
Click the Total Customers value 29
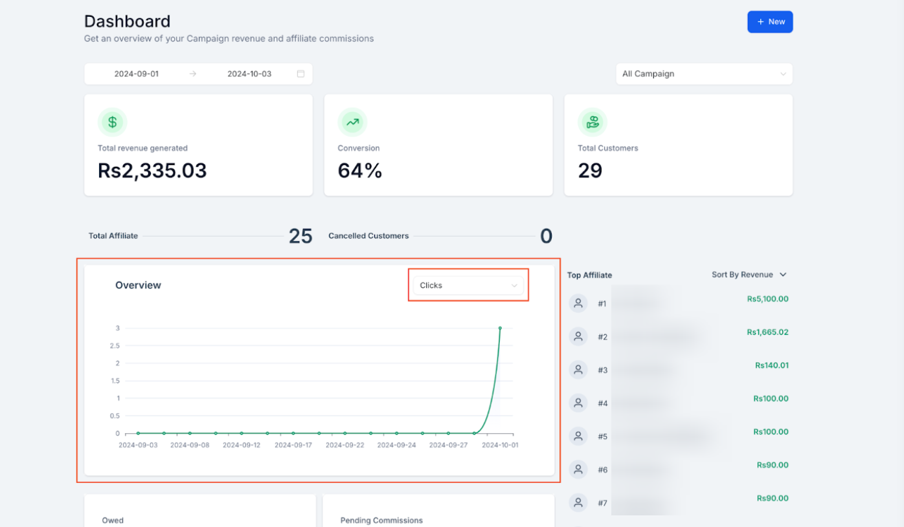point(590,171)
